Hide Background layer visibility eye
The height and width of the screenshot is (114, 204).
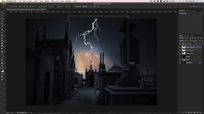(x=180, y=62)
